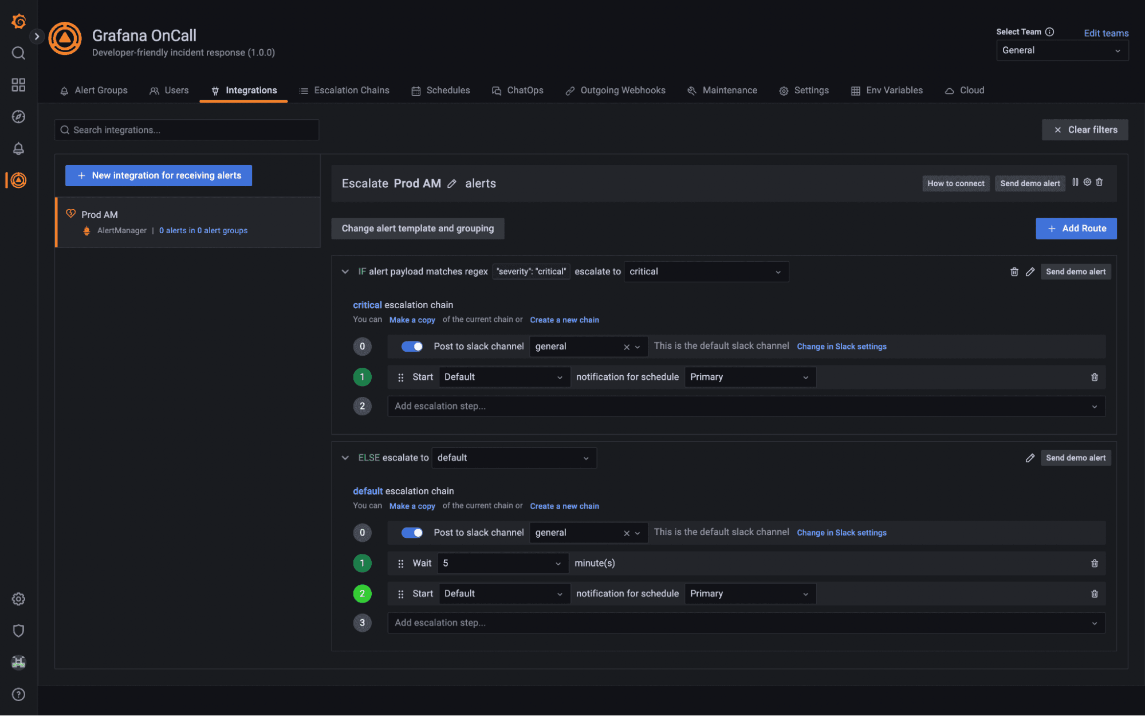Click the Search integrations field
Viewport: 1145px width, 716px height.
pyautogui.click(x=186, y=129)
